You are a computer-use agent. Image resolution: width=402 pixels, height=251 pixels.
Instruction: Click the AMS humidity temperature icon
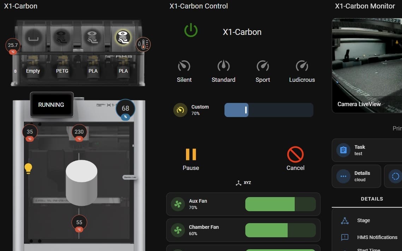pos(143,44)
